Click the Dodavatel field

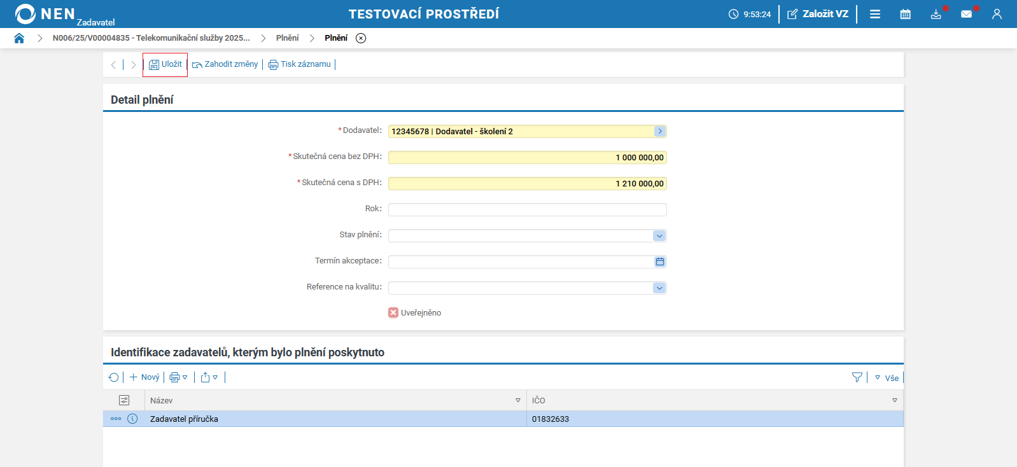pos(528,132)
